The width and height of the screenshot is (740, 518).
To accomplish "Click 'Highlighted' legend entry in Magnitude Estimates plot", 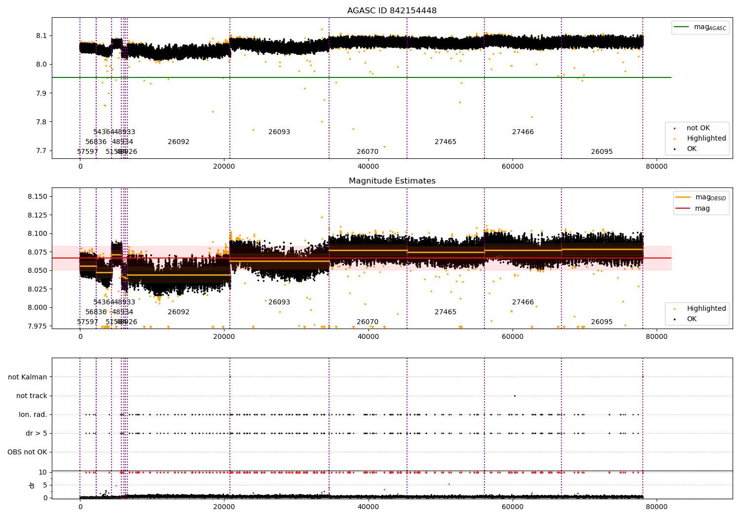I will 701,309.
